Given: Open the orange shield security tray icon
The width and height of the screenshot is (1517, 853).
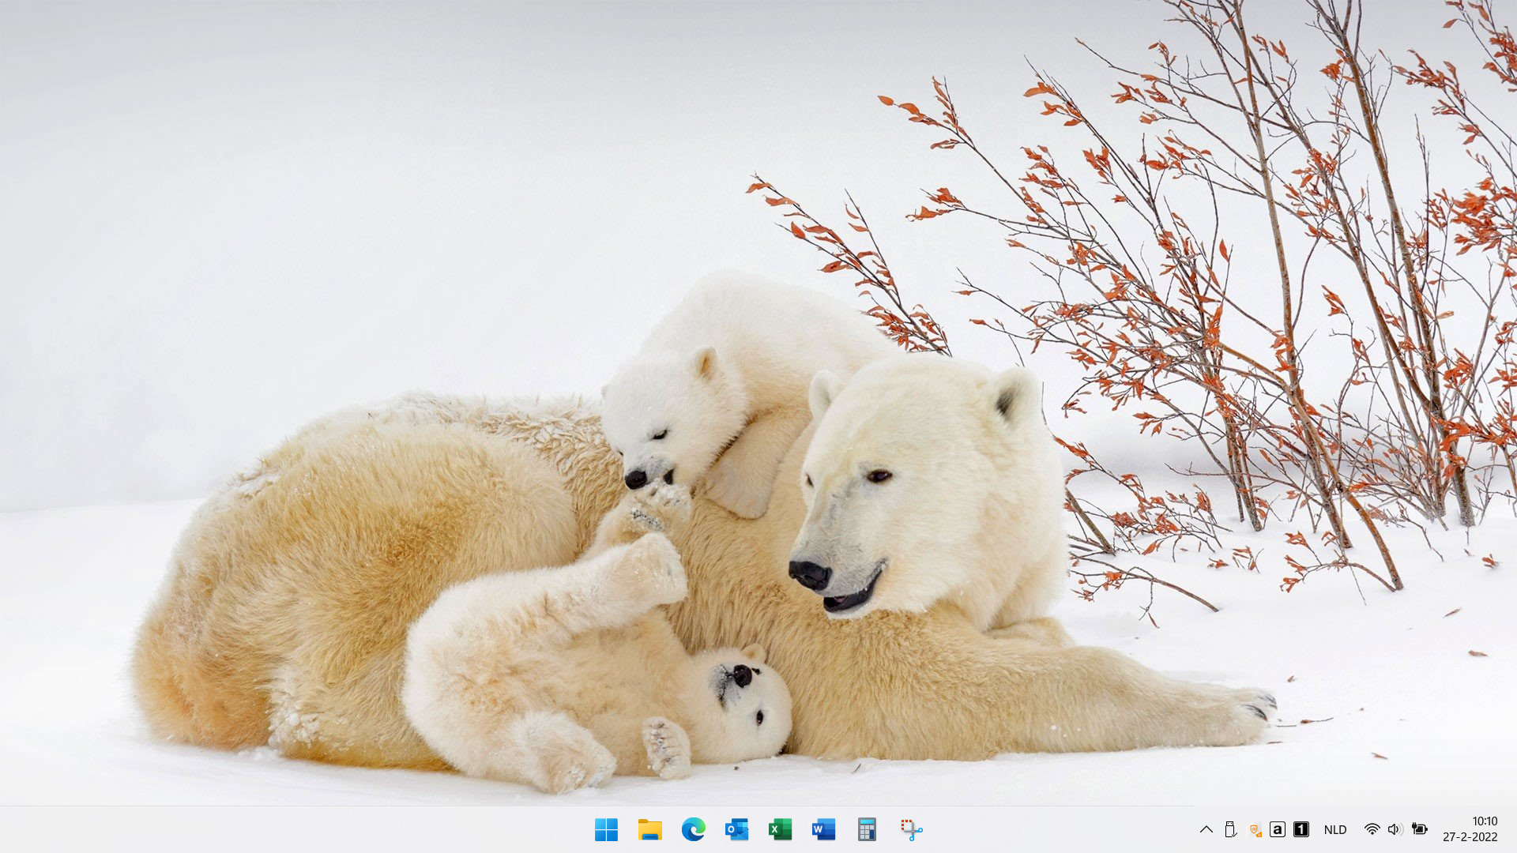Looking at the screenshot, I should coord(1255,829).
